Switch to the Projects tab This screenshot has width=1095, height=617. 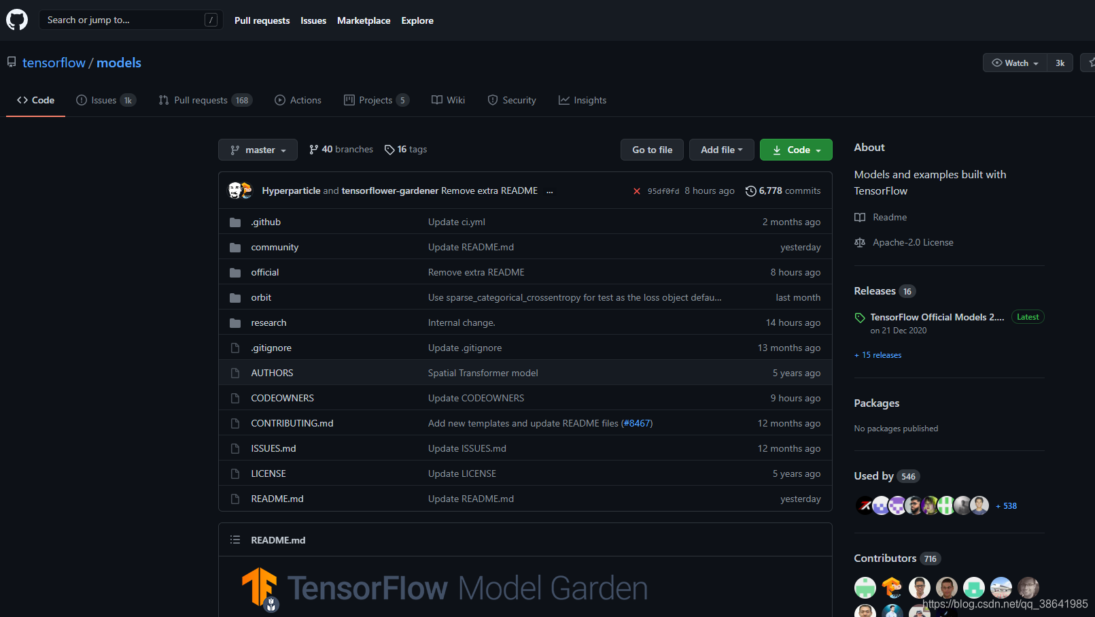(377, 100)
